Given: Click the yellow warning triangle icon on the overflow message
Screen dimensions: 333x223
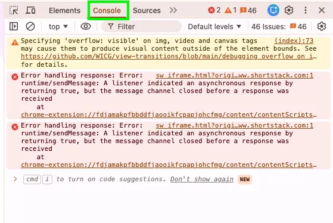Looking at the screenshot, I should tap(15, 42).
